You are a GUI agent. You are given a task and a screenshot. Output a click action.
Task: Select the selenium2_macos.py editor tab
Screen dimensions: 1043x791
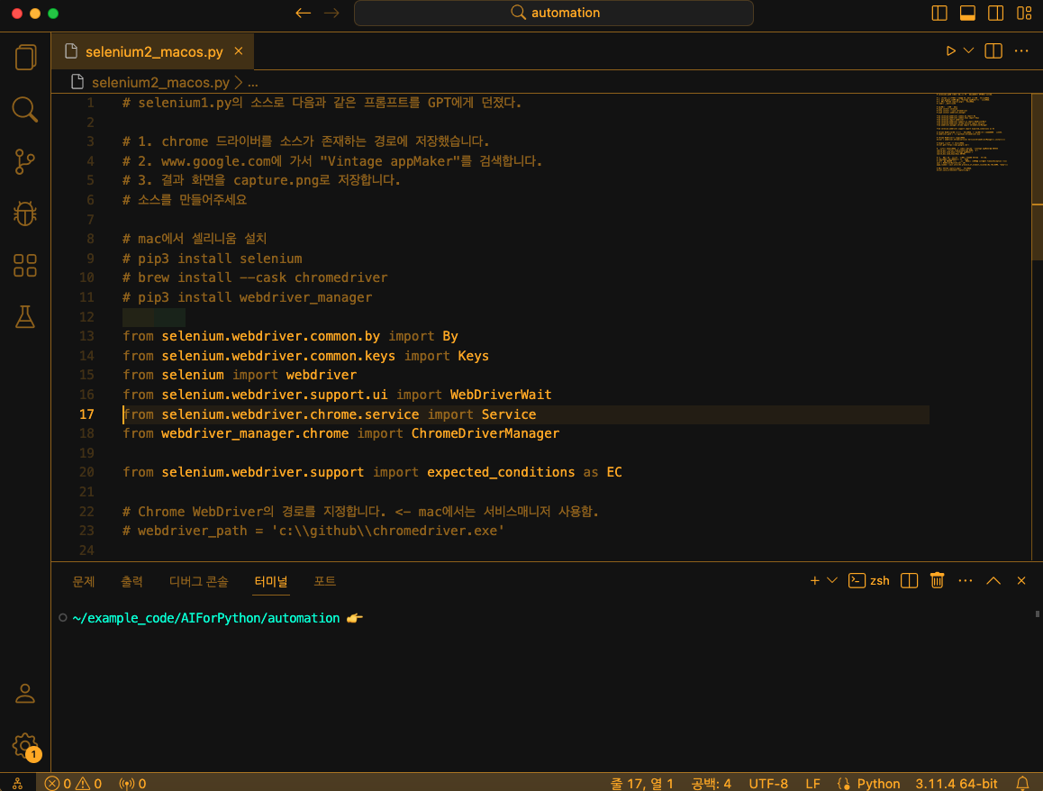152,51
